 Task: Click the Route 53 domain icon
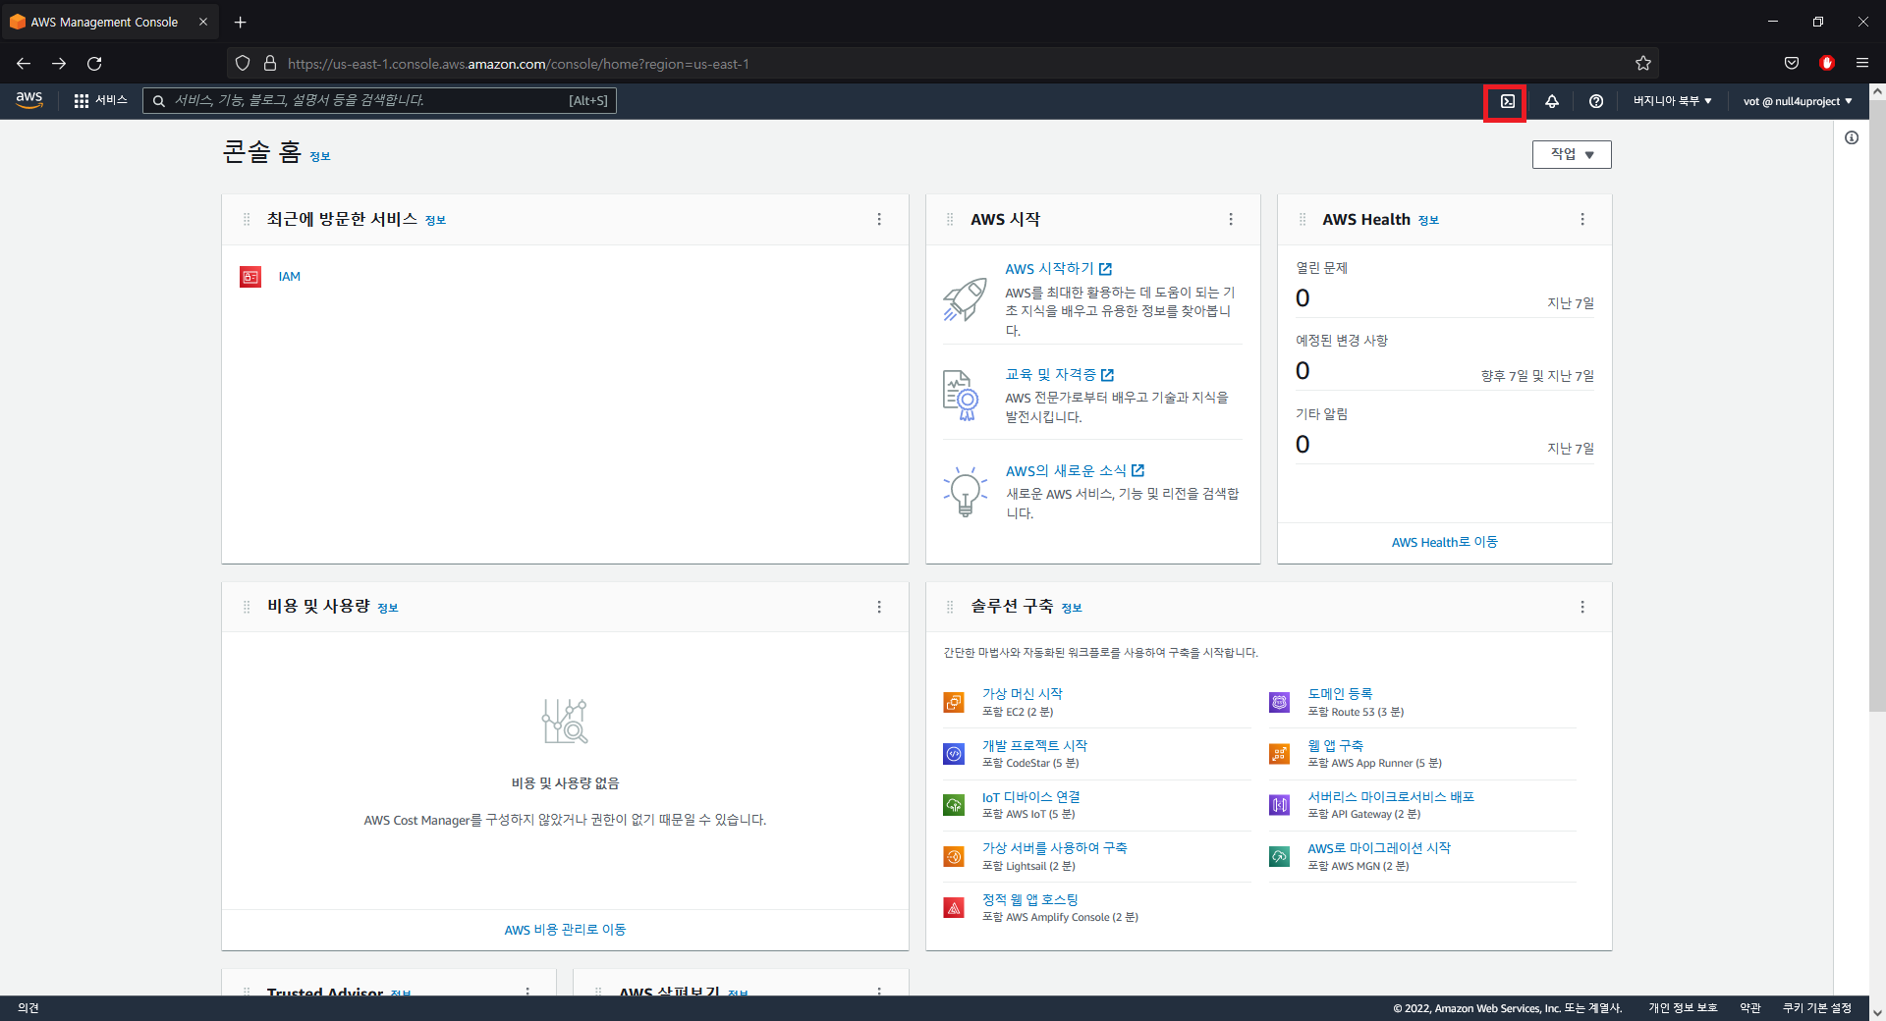1279,702
